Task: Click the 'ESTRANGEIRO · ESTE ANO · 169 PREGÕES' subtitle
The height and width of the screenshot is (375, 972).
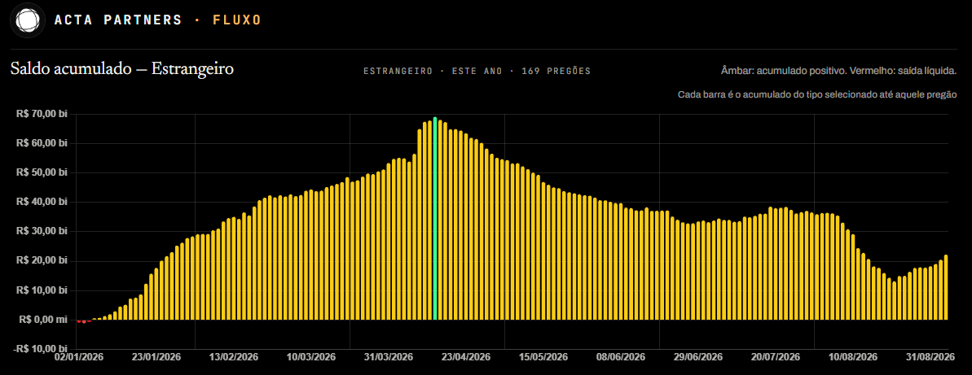Action: tap(477, 71)
